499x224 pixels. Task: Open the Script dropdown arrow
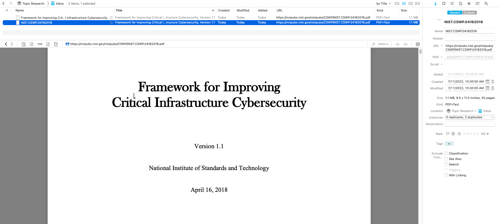[x=442, y=64]
